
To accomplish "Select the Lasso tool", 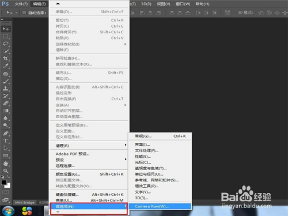I will (6, 44).
